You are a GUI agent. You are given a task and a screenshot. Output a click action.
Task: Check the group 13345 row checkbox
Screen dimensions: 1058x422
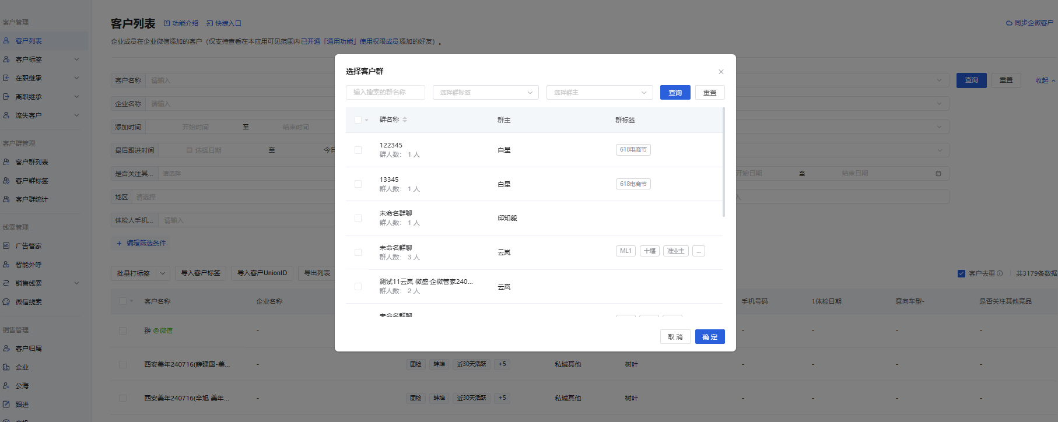tap(358, 184)
